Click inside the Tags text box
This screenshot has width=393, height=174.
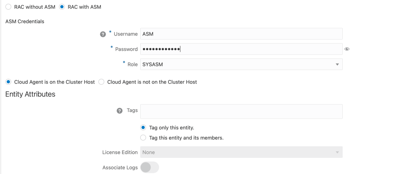tap(241, 111)
